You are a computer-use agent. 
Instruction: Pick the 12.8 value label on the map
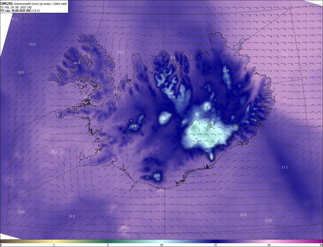click(x=133, y=126)
